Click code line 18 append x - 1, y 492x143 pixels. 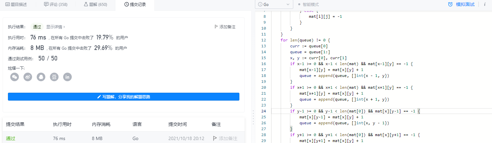[344, 76]
